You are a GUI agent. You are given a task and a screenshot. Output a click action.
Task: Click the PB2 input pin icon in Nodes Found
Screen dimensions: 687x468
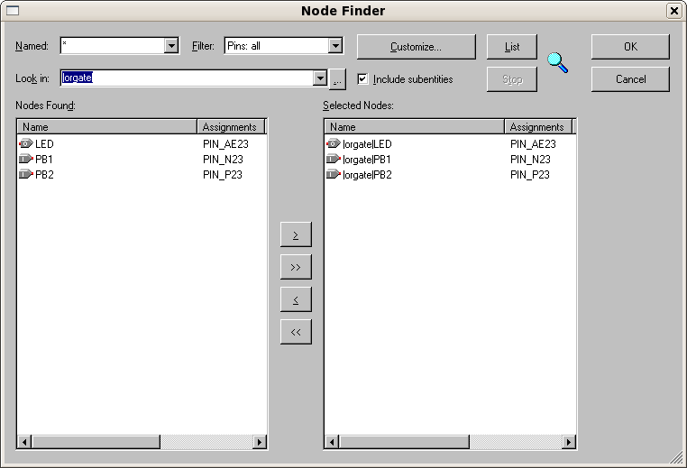click(25, 175)
